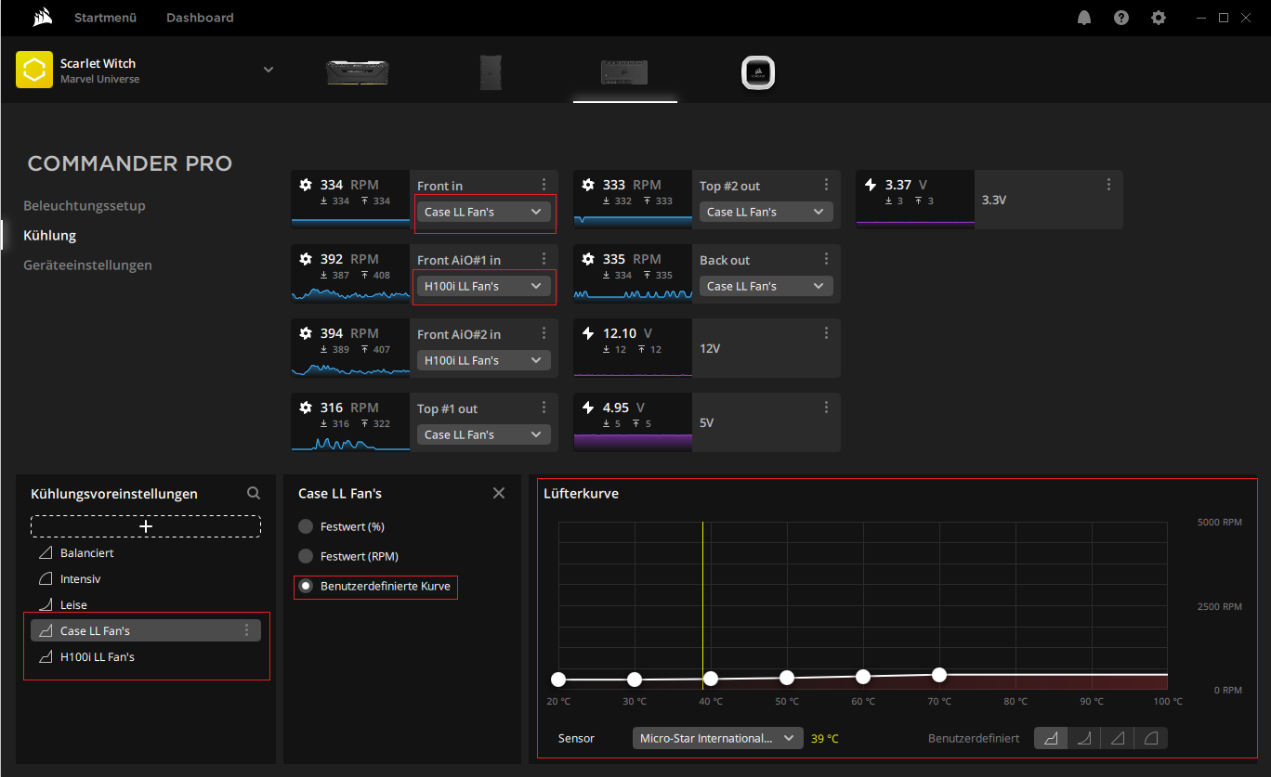Select the H100i LL Fan's preset row
The height and width of the screenshot is (777, 1271).
146,656
